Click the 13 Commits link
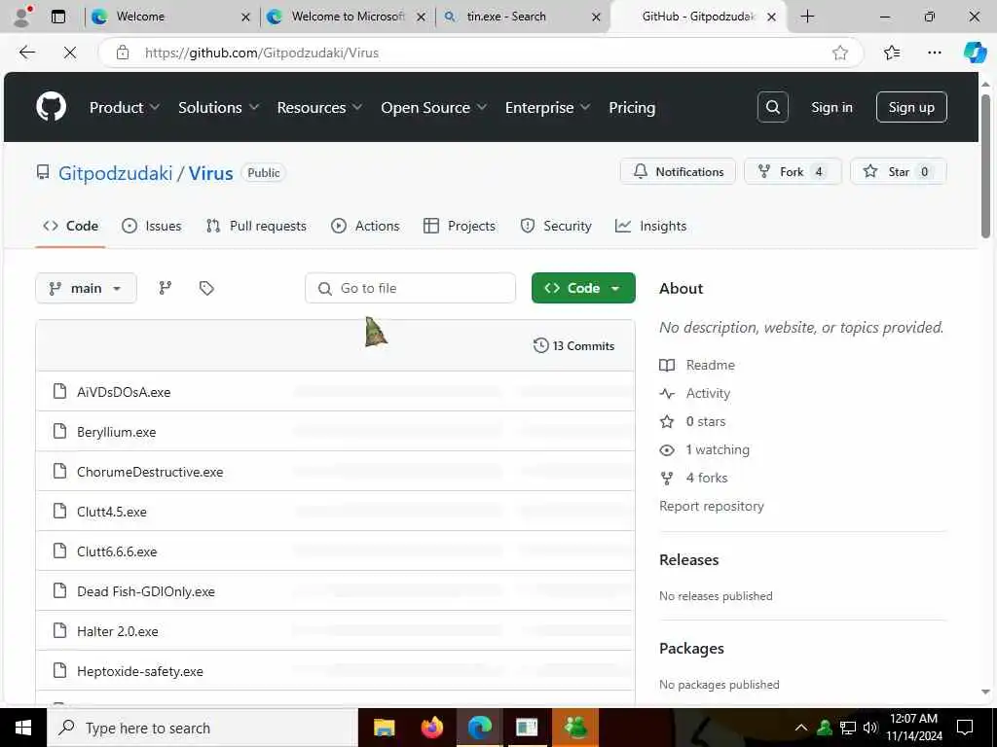Viewport: 997px width, 747px height. (574, 345)
